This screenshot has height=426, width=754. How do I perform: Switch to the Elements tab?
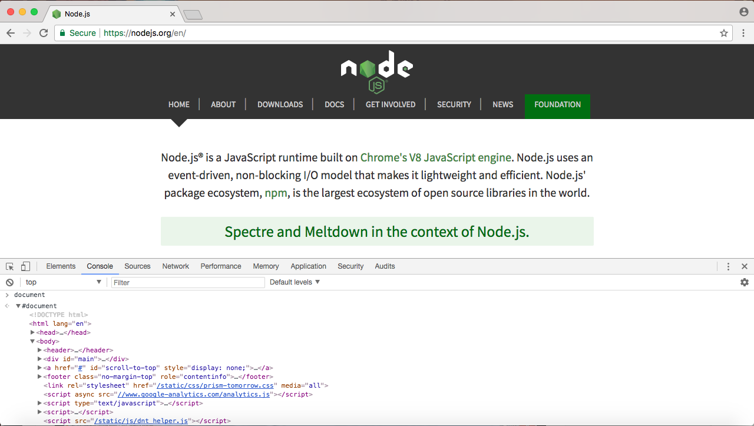point(61,266)
